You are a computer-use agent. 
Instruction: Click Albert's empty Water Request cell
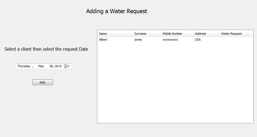[x=234, y=40]
